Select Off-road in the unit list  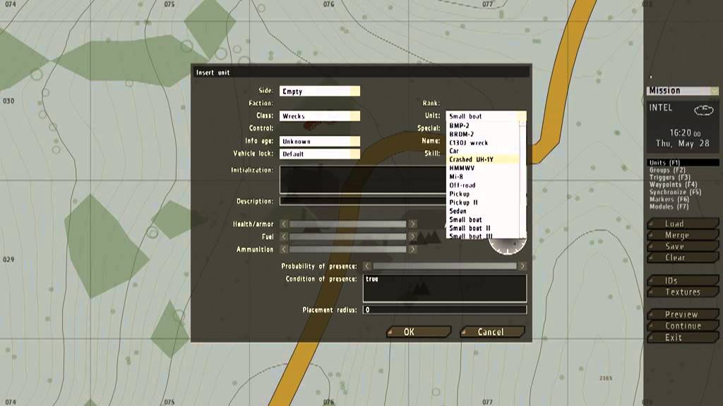(x=483, y=185)
